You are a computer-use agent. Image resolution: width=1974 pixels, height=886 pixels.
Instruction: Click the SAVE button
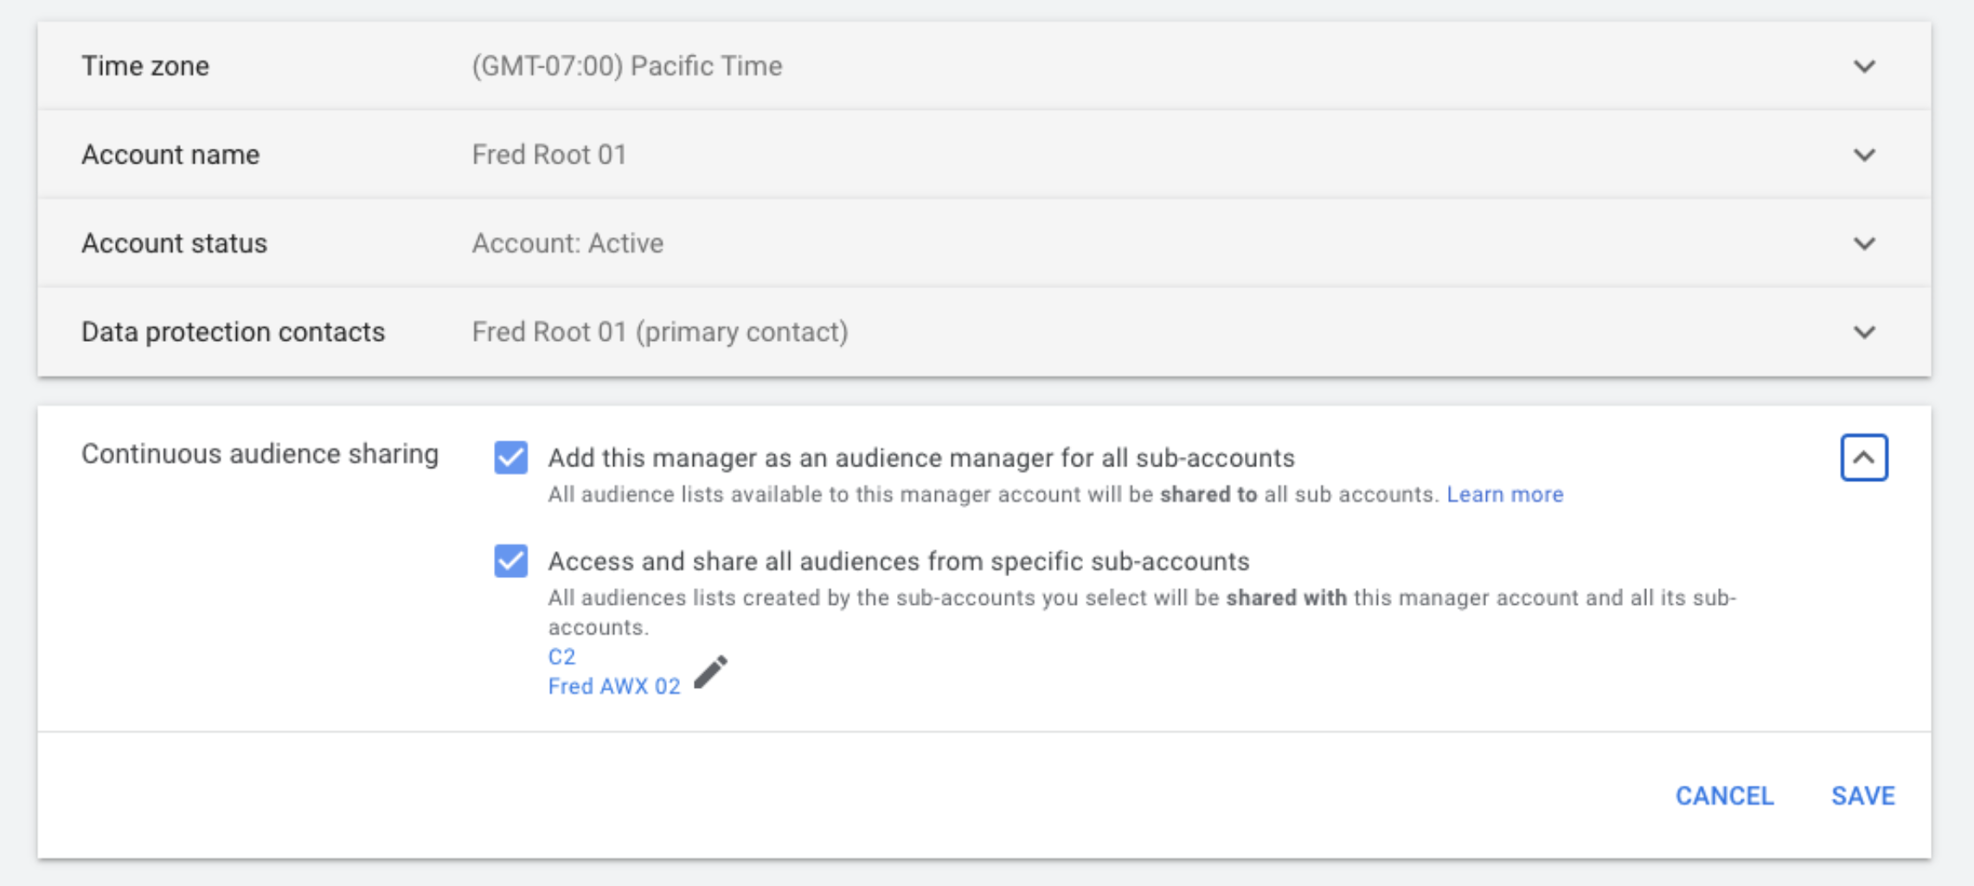click(1862, 795)
